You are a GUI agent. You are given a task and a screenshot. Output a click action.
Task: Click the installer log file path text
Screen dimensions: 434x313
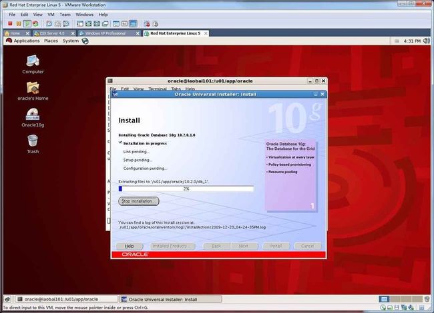pyautogui.click(x=192, y=228)
